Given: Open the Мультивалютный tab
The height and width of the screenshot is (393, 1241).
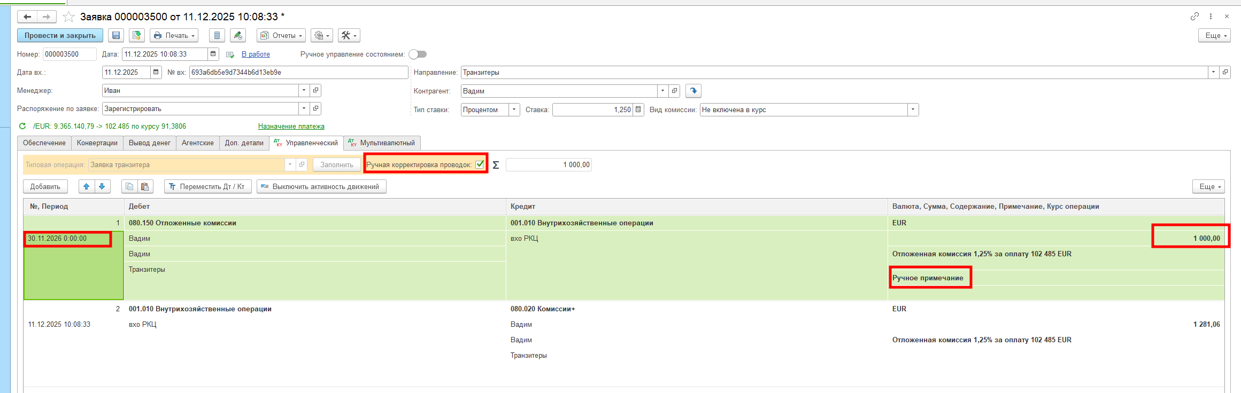Looking at the screenshot, I should 382,143.
